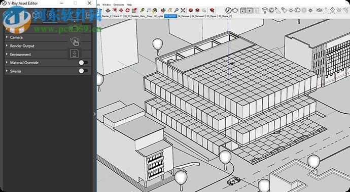This screenshot has height=192, width=350.
Task: Activate the Zoom magnifier tool
Action: 177,10
